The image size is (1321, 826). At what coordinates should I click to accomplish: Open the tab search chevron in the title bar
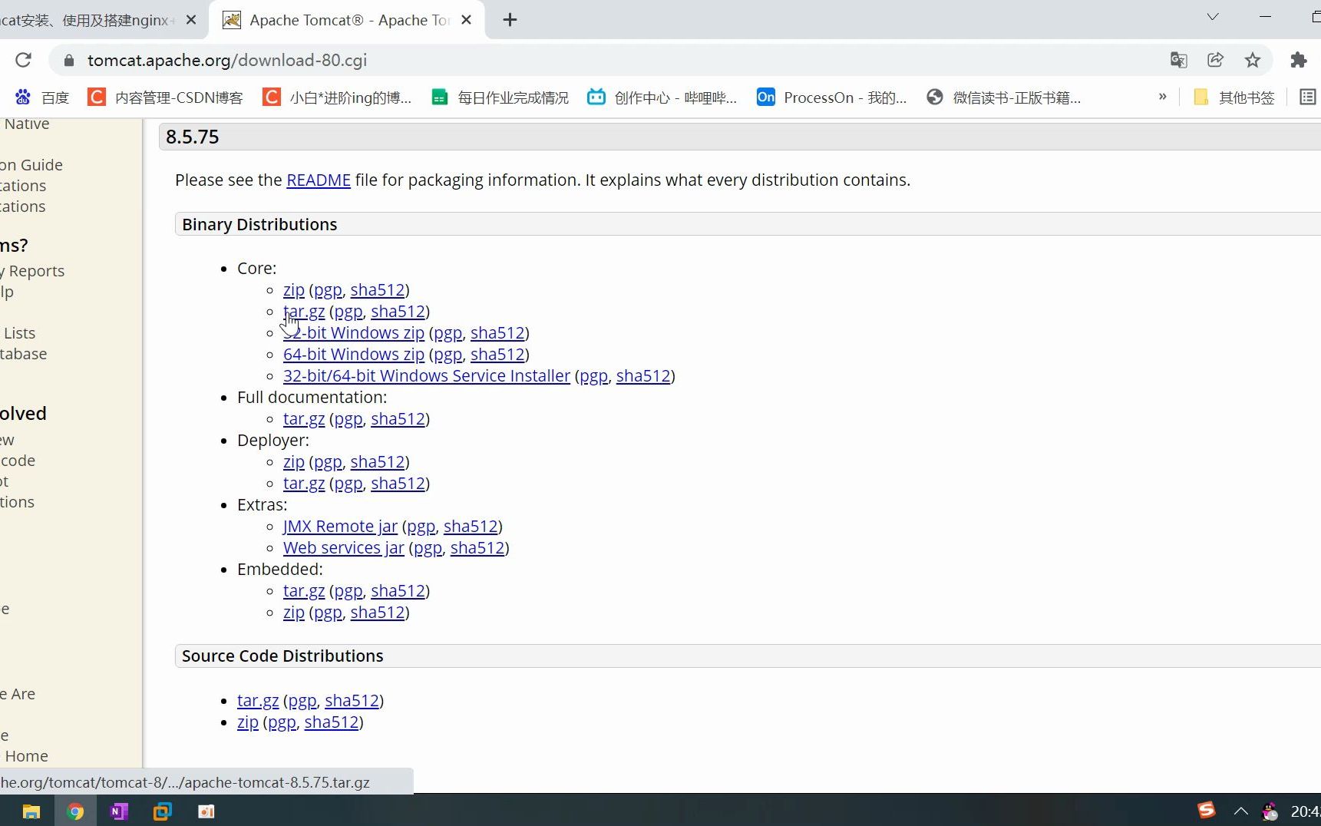[x=1213, y=17]
